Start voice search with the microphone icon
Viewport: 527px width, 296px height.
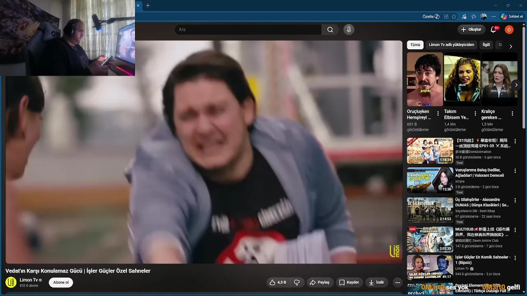349,30
